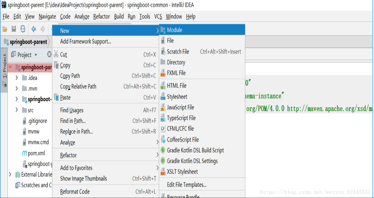Click the Copy icon in context menu
Image resolution: width=374 pixels, height=198 pixels.
point(56,65)
